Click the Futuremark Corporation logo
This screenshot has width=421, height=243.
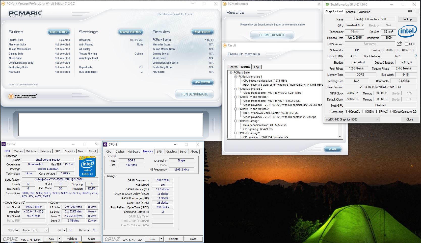coord(23,96)
